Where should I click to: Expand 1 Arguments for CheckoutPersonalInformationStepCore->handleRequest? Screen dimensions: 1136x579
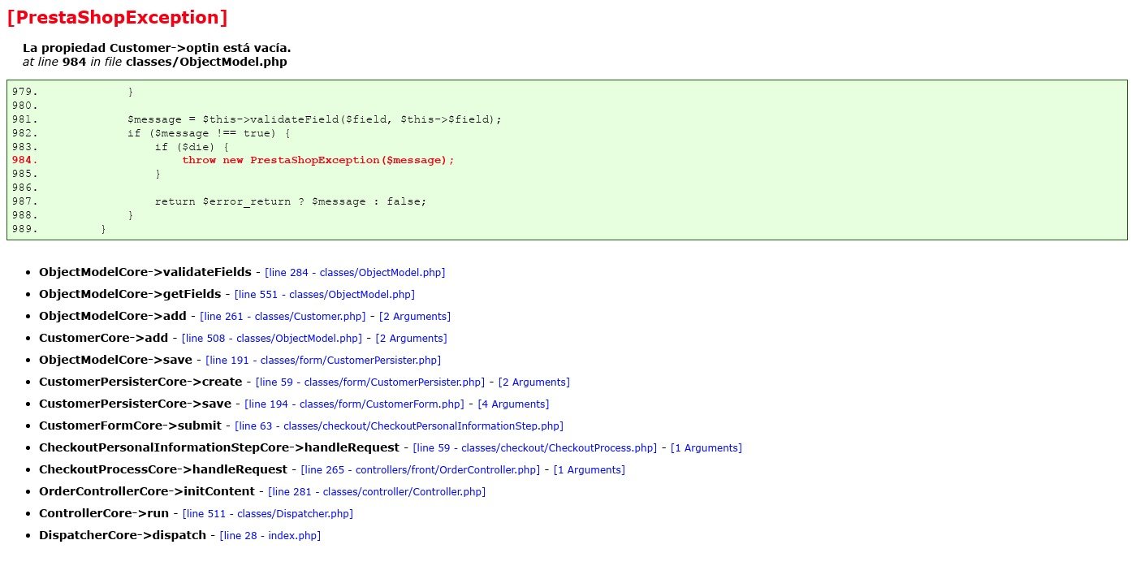tap(706, 448)
